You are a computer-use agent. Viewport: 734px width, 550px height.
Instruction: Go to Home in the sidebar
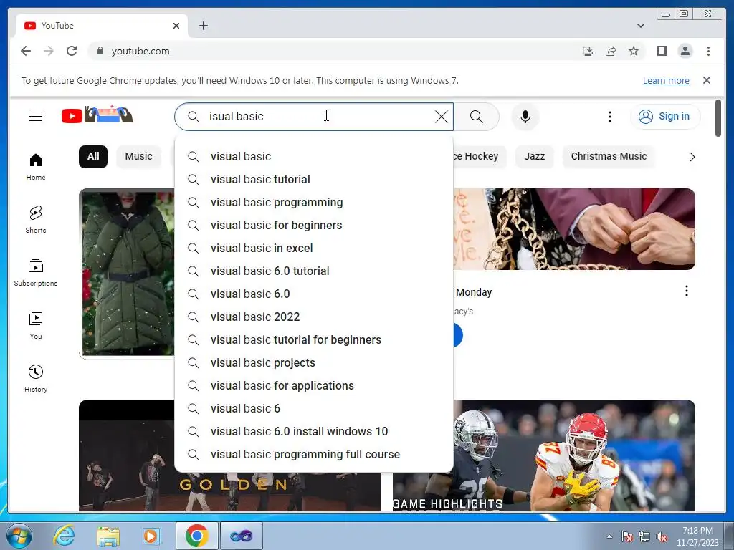tap(36, 167)
